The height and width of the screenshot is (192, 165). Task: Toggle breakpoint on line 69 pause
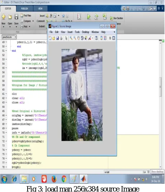pyautogui.click(x=6, y=128)
